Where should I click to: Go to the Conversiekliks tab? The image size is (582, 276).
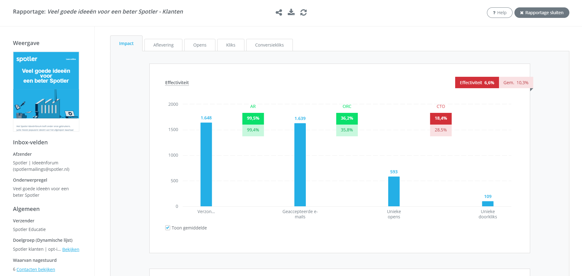point(269,45)
